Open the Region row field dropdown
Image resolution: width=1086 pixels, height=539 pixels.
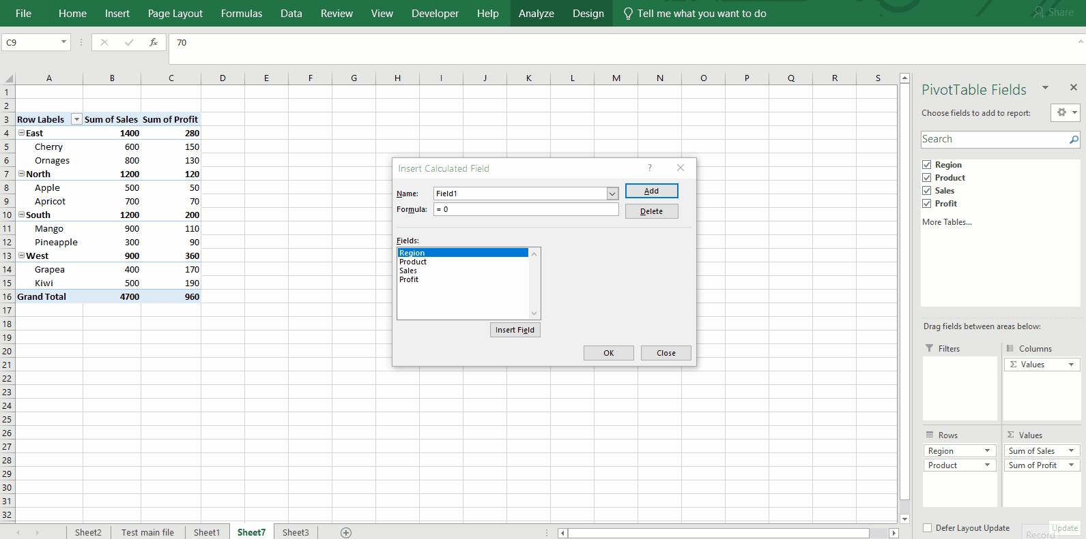point(987,450)
